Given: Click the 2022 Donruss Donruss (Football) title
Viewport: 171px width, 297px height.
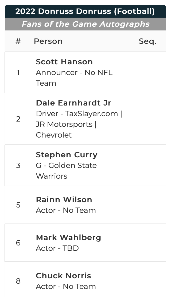Looking at the screenshot, I should coord(85,11).
